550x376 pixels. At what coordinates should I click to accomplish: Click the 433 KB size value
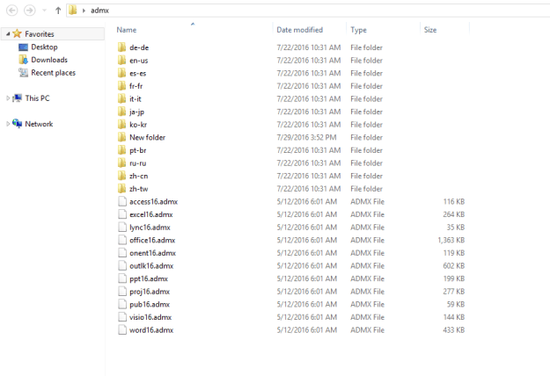(x=453, y=330)
